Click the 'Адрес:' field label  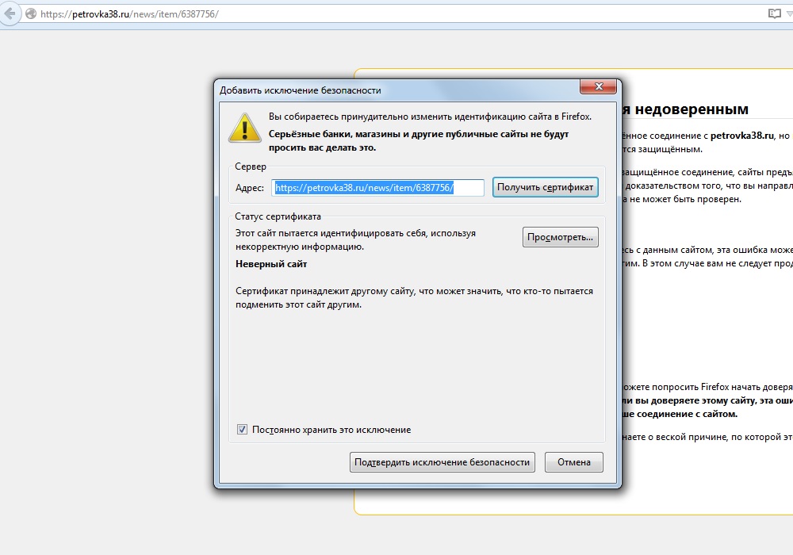(250, 188)
